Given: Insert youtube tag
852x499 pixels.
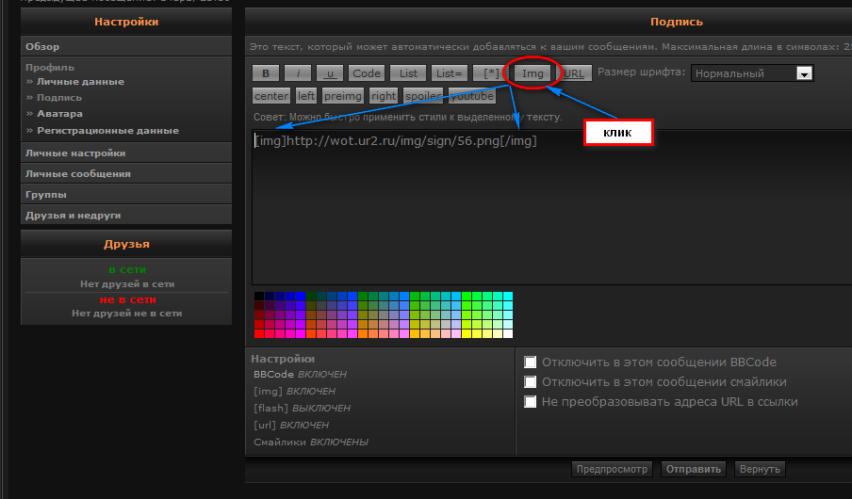Looking at the screenshot, I should pos(472,96).
